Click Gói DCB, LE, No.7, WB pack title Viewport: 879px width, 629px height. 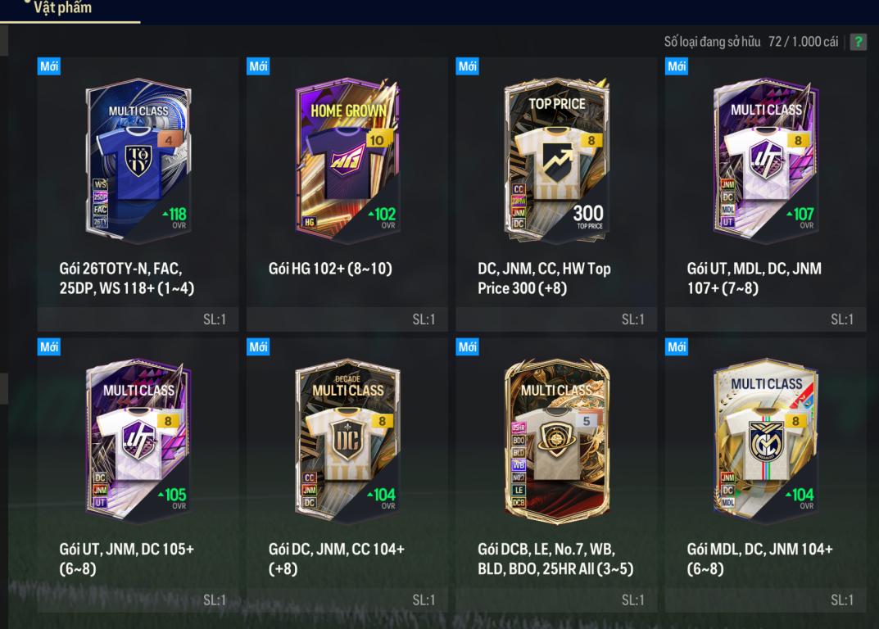pyautogui.click(x=555, y=559)
